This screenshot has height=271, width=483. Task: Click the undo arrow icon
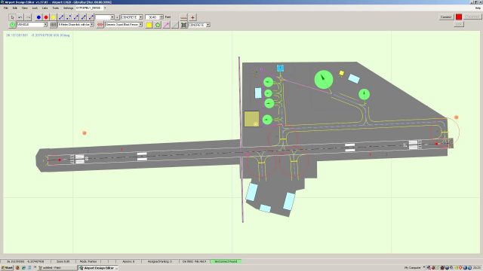(x=20, y=17)
